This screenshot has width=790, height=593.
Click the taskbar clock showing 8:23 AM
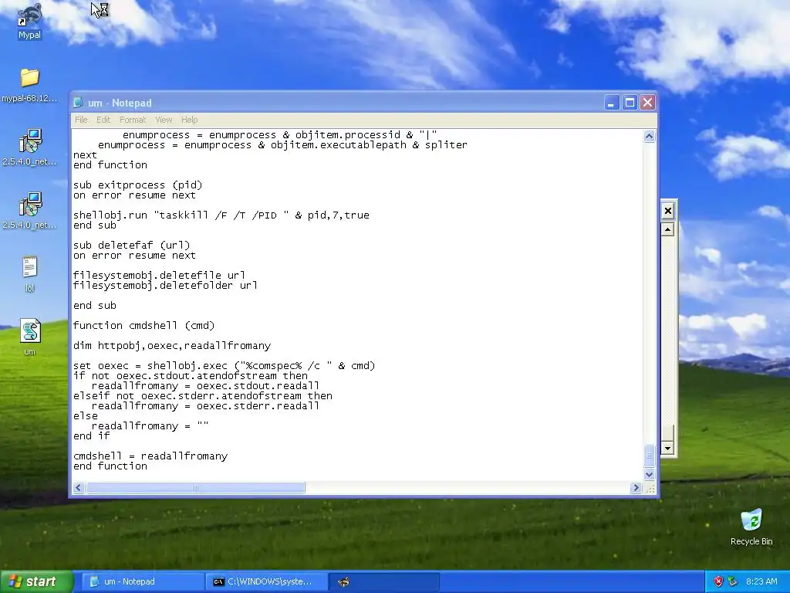(x=761, y=581)
